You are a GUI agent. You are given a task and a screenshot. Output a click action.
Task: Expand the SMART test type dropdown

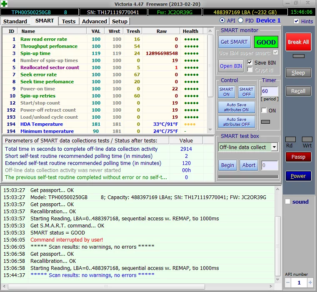coord(274,147)
